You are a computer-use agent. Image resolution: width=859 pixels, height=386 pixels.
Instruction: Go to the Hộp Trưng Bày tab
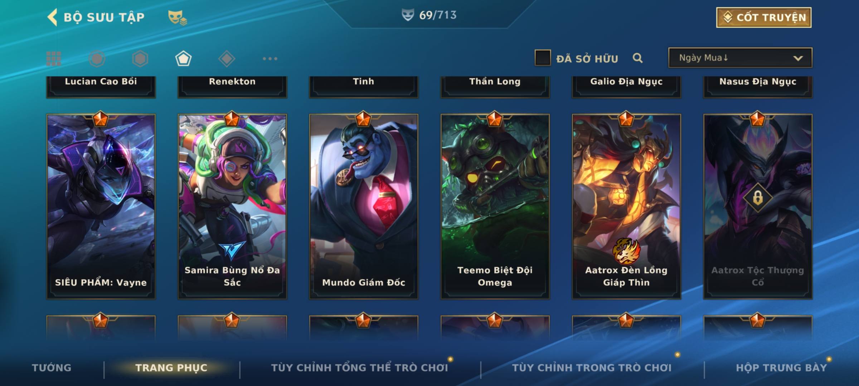(x=781, y=368)
